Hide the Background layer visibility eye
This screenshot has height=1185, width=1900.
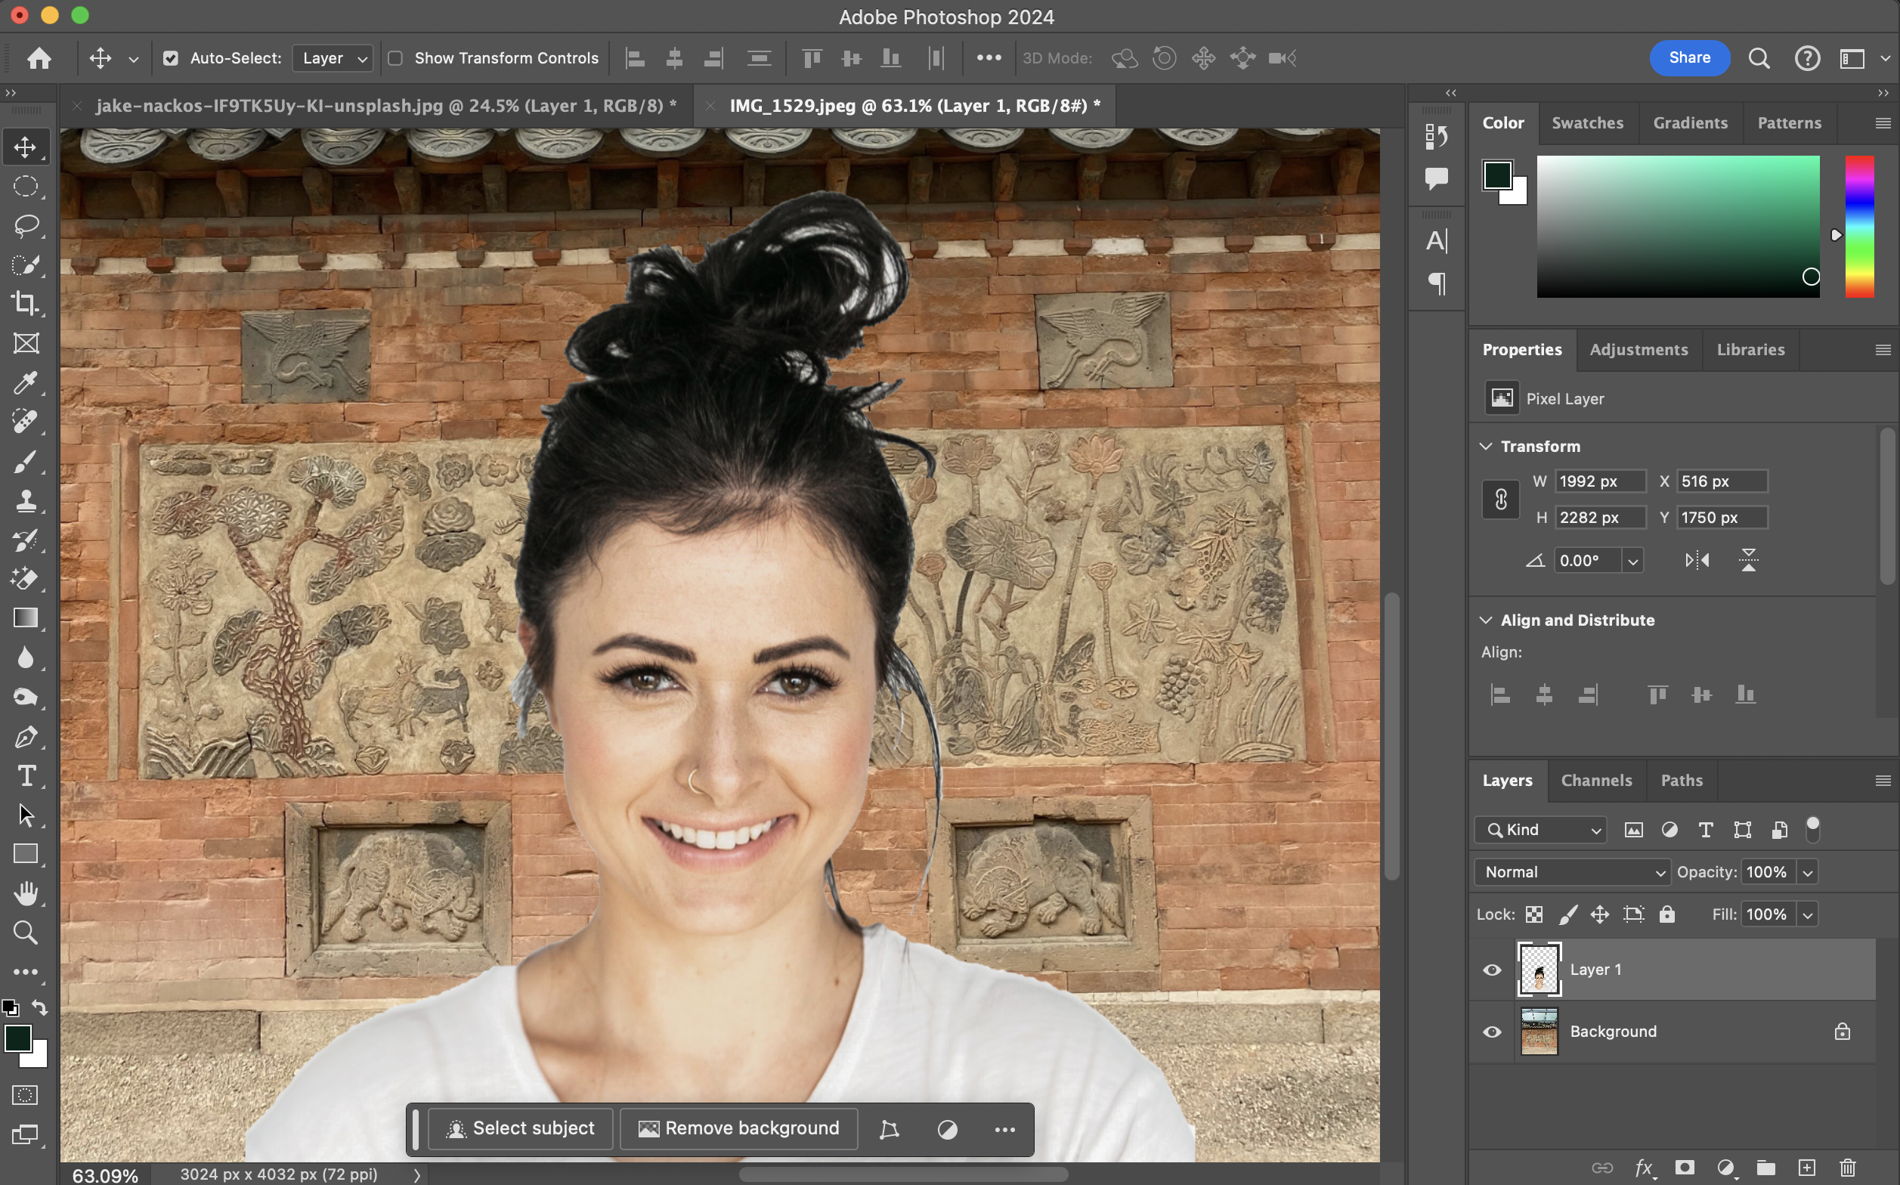(x=1492, y=1032)
